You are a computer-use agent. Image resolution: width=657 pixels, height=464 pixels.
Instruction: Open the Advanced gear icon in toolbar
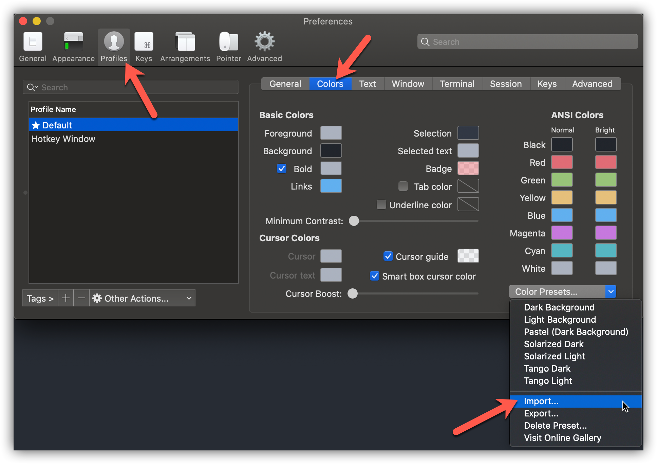pos(264,42)
